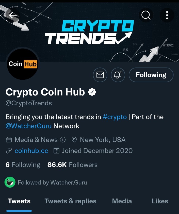Open Followed by Watcher.Guru text
This screenshot has width=179, height=214.
coord(52,183)
